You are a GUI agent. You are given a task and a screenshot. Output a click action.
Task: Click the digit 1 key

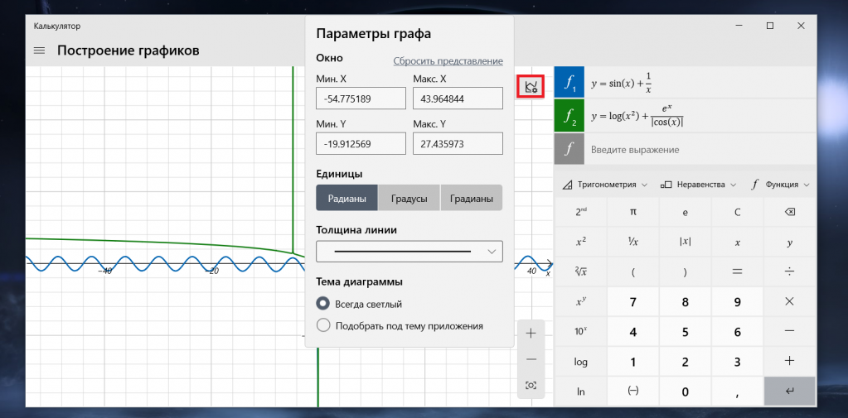pyautogui.click(x=632, y=362)
